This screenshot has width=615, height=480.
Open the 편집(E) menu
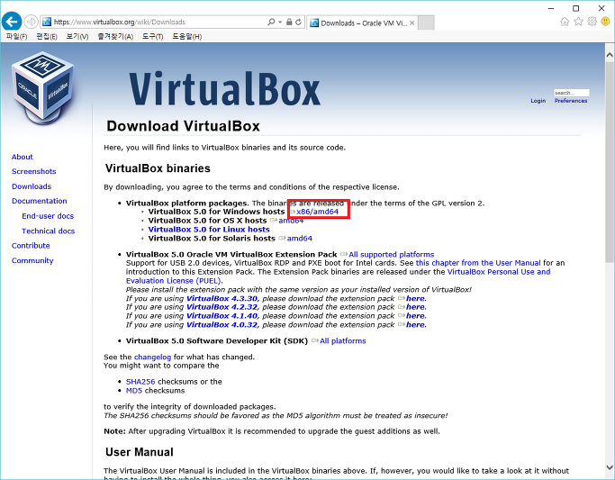pos(47,36)
